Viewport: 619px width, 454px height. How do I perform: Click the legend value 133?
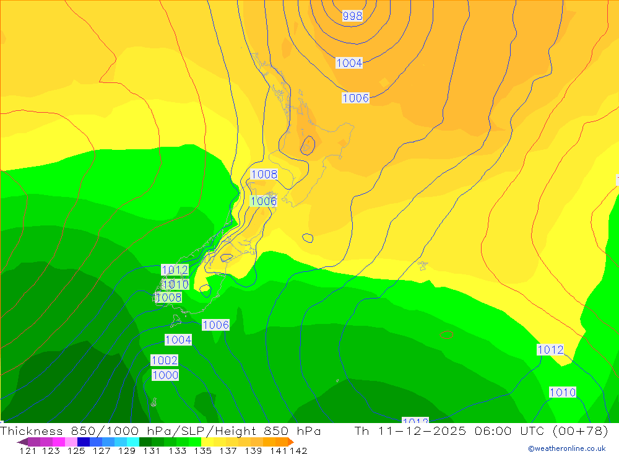177,451
